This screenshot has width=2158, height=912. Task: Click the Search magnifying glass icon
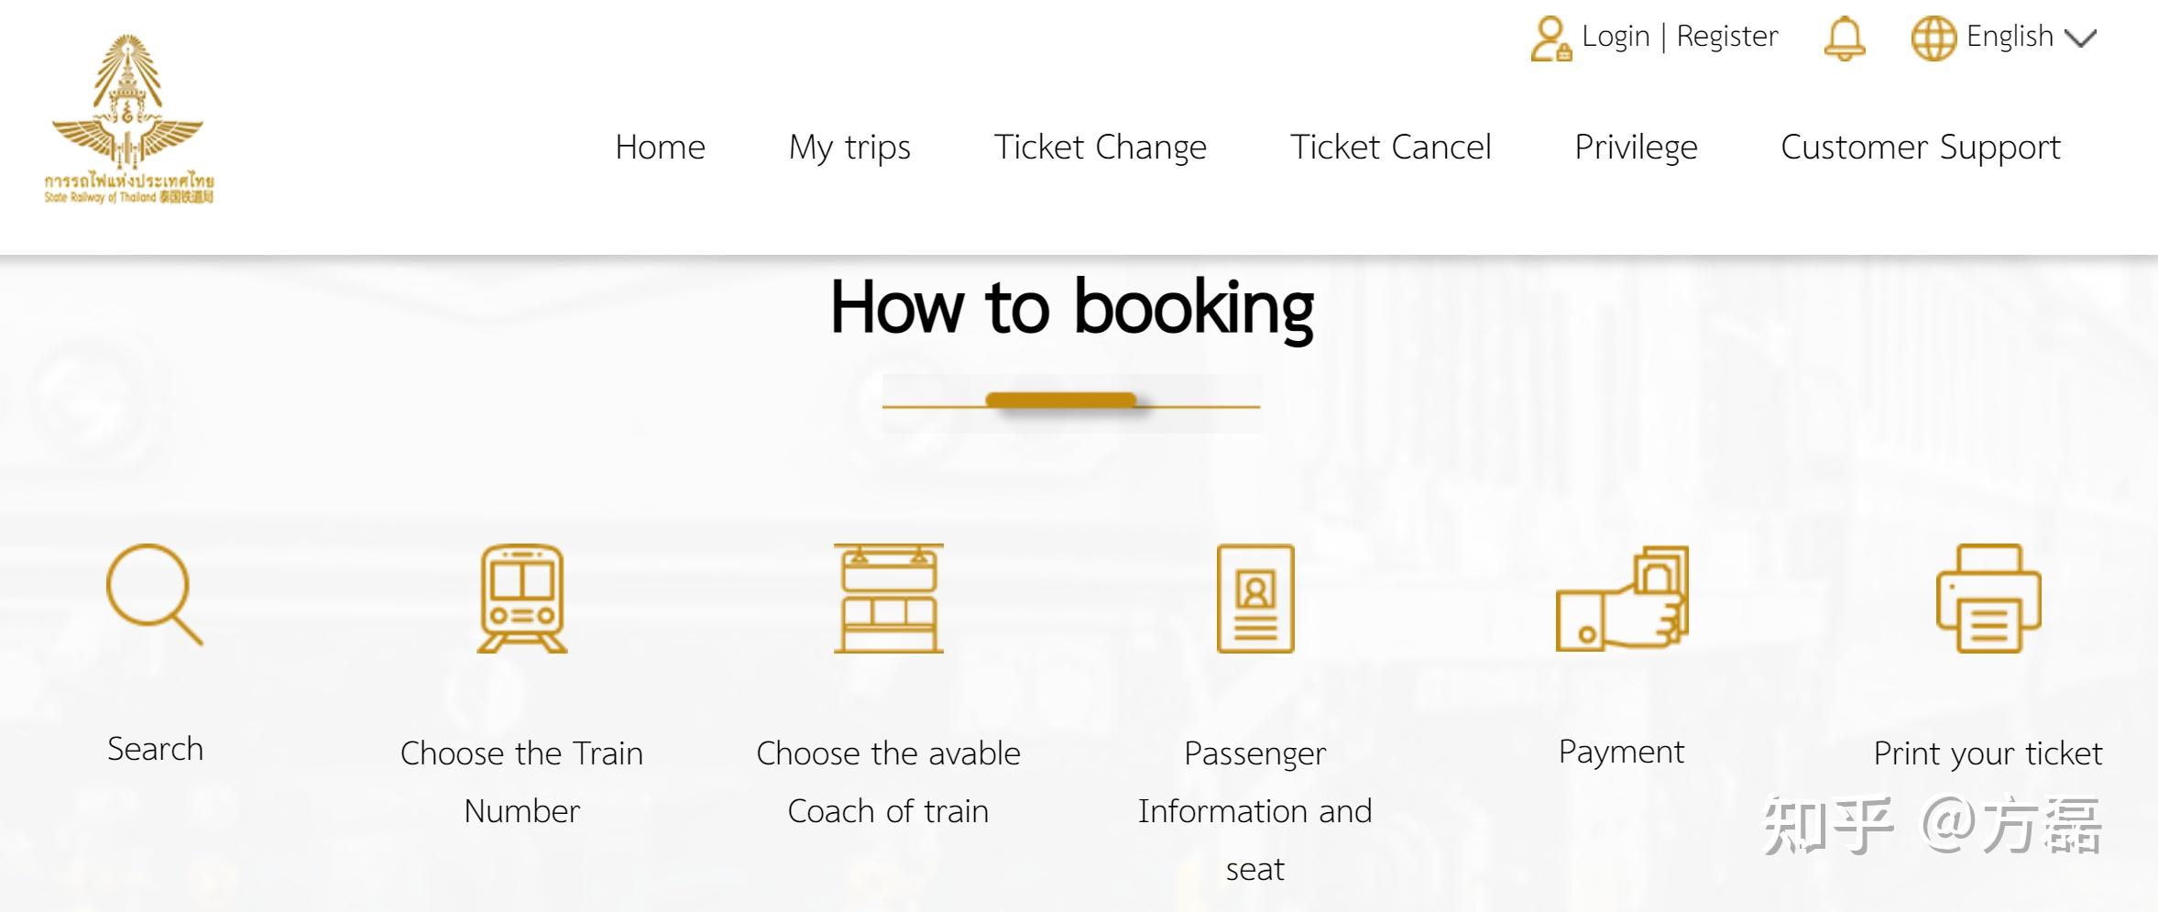[154, 595]
